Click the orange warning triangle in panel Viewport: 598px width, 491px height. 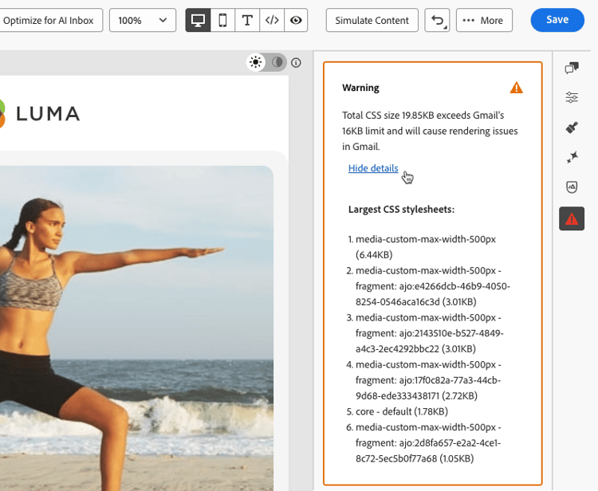tap(517, 88)
